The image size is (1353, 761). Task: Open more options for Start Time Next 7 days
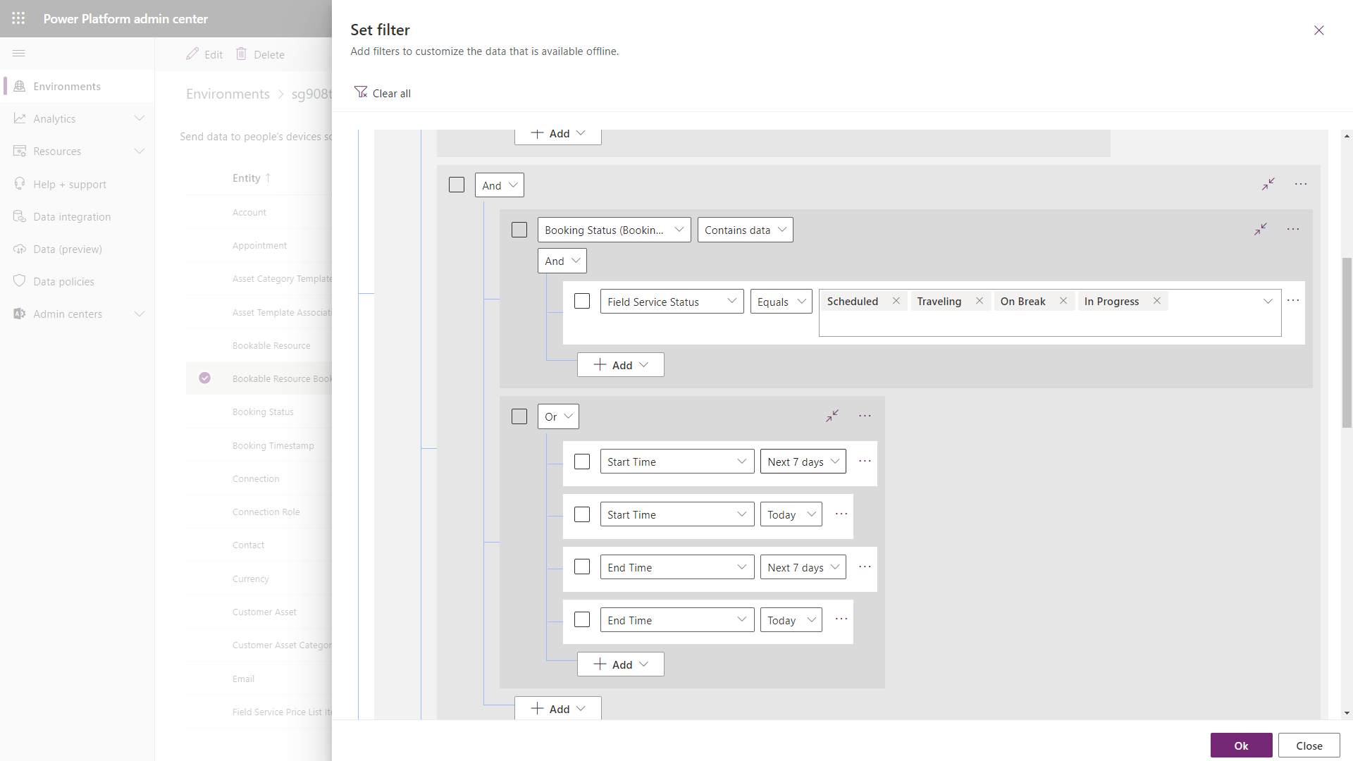pyautogui.click(x=865, y=462)
